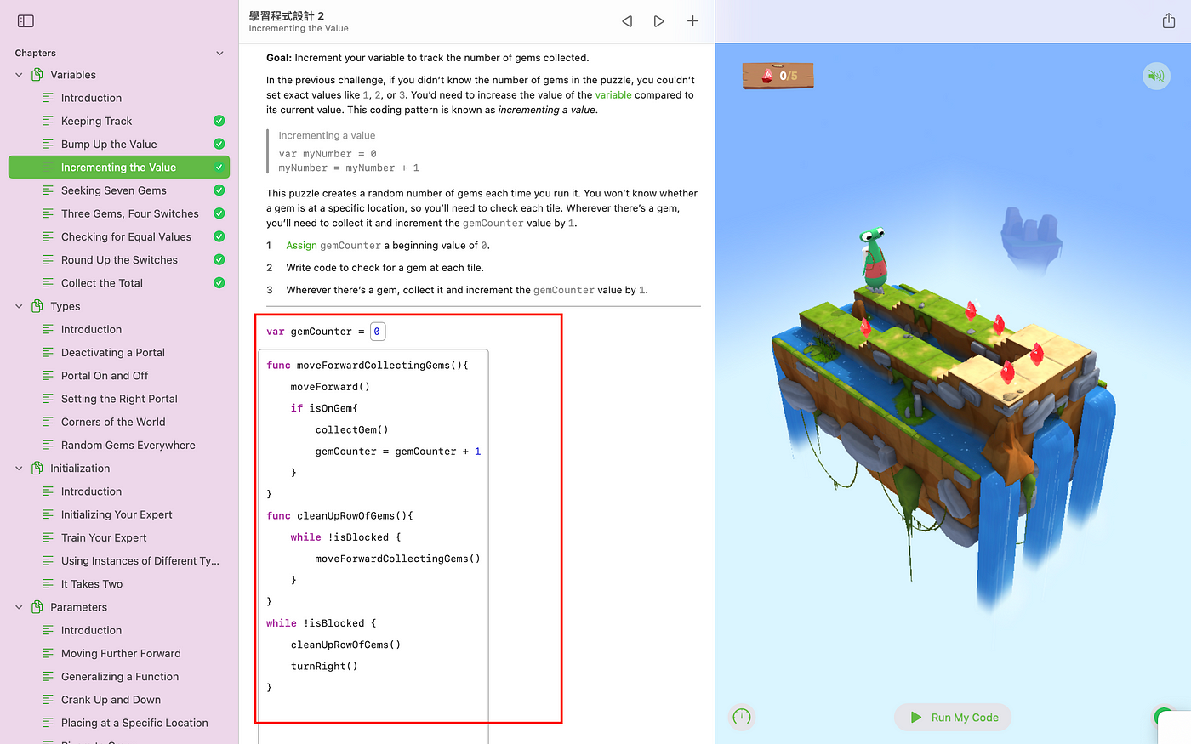This screenshot has height=744, width=1191.
Task: Collapse the Types chapter
Action: coord(19,306)
